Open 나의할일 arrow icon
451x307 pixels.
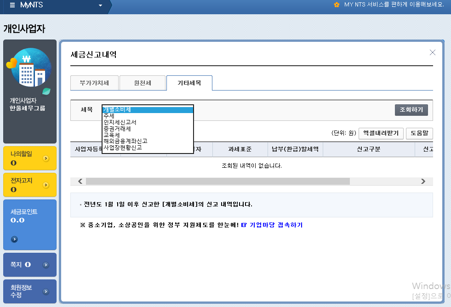click(x=46, y=159)
